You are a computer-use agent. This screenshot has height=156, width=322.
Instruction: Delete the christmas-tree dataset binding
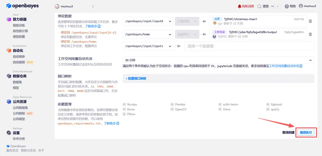(310, 21)
